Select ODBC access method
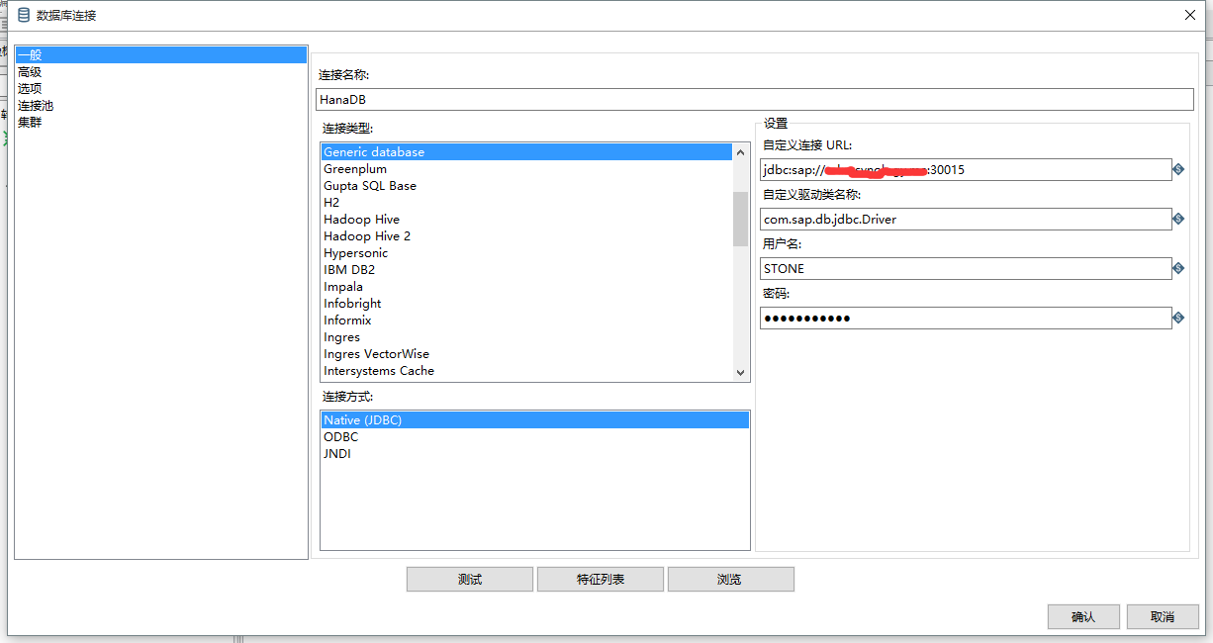 pyautogui.click(x=534, y=437)
